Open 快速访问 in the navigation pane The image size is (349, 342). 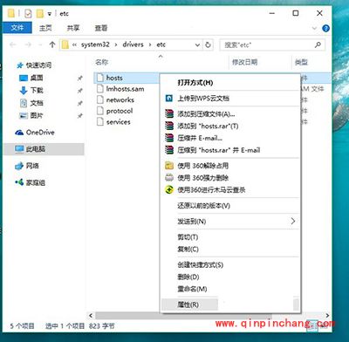coord(38,65)
